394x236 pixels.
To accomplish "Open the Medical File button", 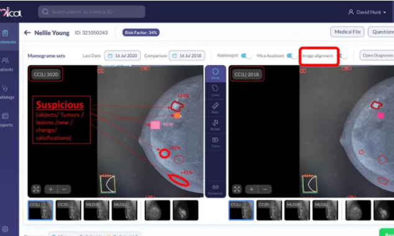I will click(x=347, y=32).
